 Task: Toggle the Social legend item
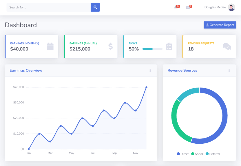coord(197,154)
